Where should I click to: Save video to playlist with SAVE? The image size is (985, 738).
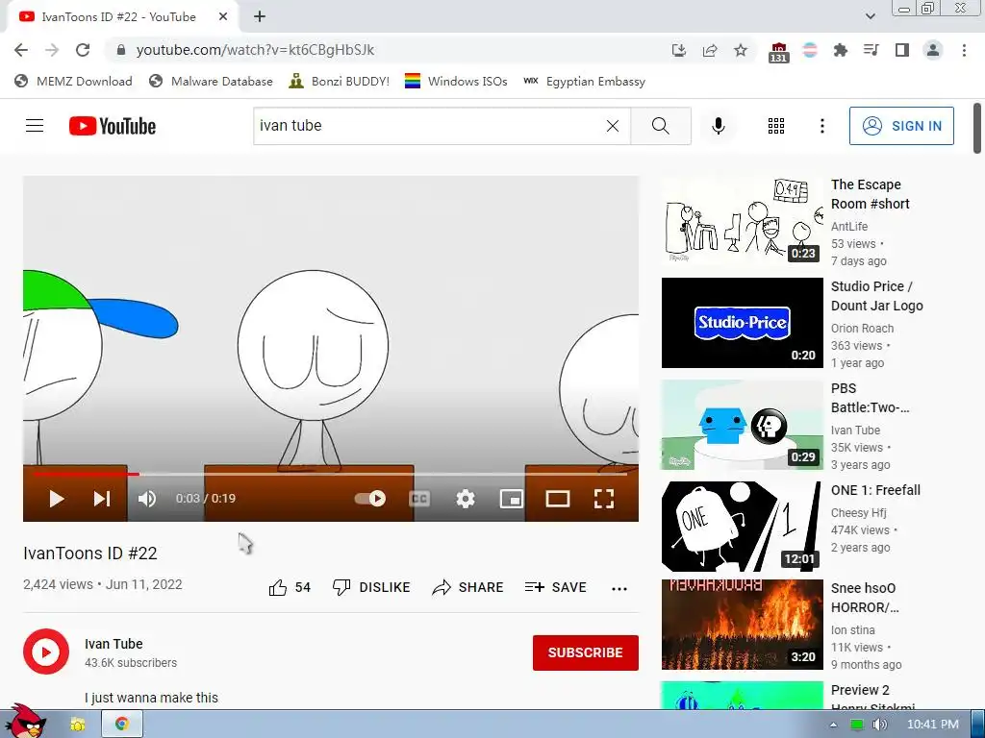(x=555, y=587)
